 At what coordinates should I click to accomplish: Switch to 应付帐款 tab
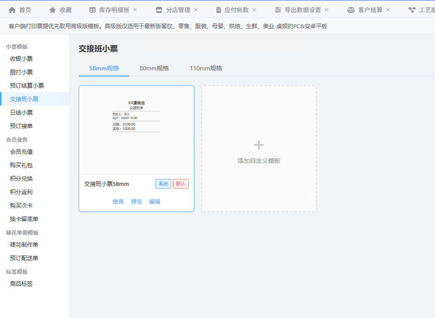(x=236, y=10)
